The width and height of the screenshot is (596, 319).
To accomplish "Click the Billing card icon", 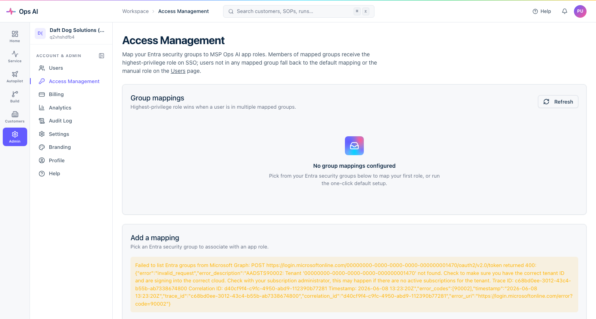I will point(42,95).
